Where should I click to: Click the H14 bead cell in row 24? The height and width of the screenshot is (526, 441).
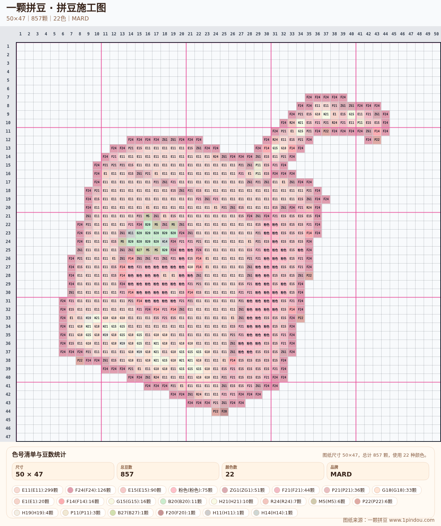point(165,242)
